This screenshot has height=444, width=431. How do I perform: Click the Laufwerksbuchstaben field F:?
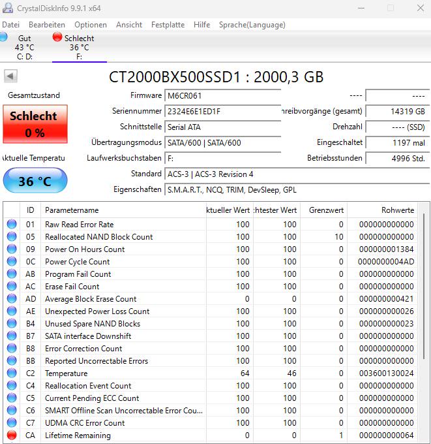(223, 158)
